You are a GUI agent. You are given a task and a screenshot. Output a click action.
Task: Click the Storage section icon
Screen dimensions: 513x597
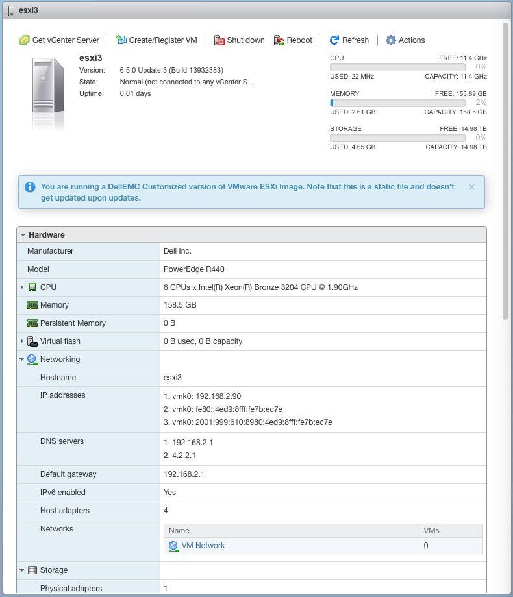(x=32, y=570)
